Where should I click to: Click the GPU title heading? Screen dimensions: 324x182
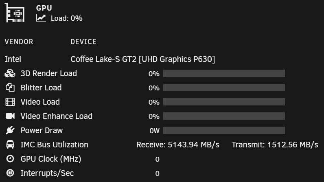[x=44, y=8]
